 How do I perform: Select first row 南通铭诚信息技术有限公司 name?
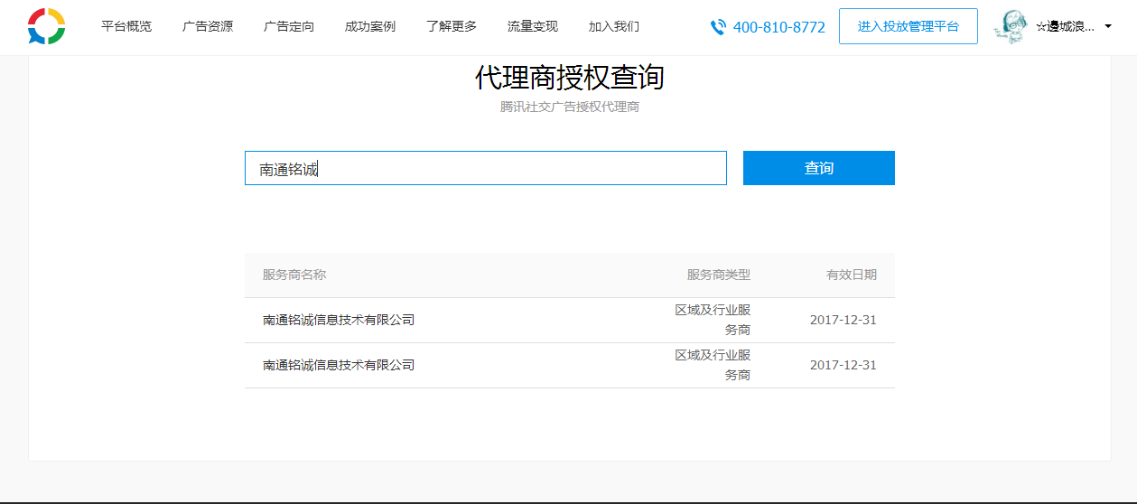coord(339,320)
